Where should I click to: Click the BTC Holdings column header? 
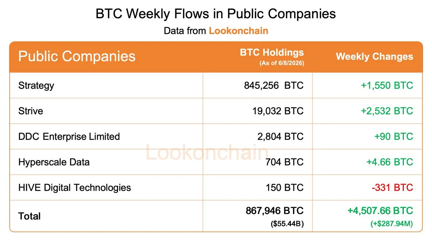click(272, 52)
